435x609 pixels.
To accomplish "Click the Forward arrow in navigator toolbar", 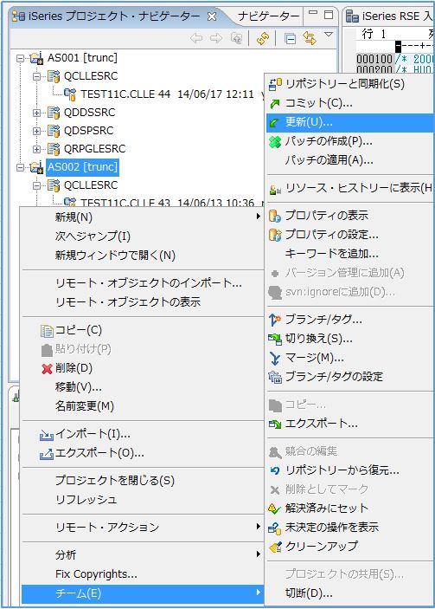I will [216, 38].
